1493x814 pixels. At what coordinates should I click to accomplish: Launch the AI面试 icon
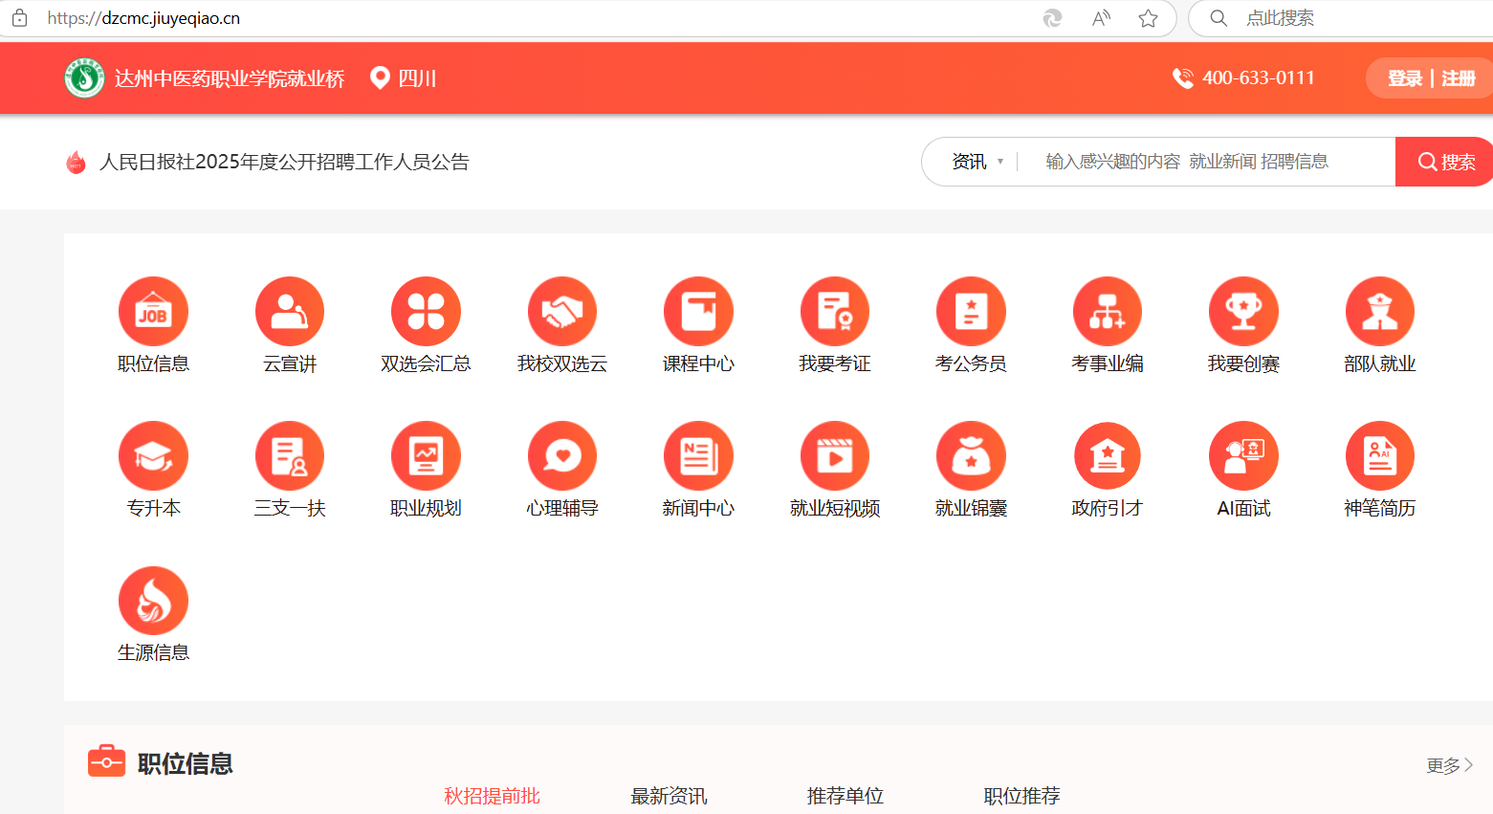[x=1243, y=456]
